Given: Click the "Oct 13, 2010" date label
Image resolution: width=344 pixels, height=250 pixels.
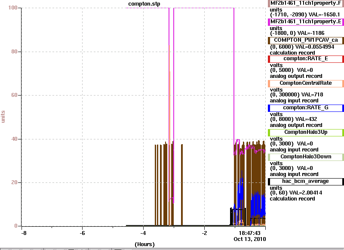Looking at the screenshot, I should (x=250, y=239).
